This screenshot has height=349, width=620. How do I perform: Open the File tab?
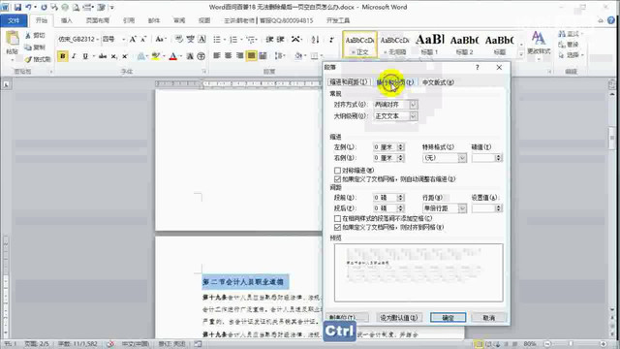click(x=14, y=20)
